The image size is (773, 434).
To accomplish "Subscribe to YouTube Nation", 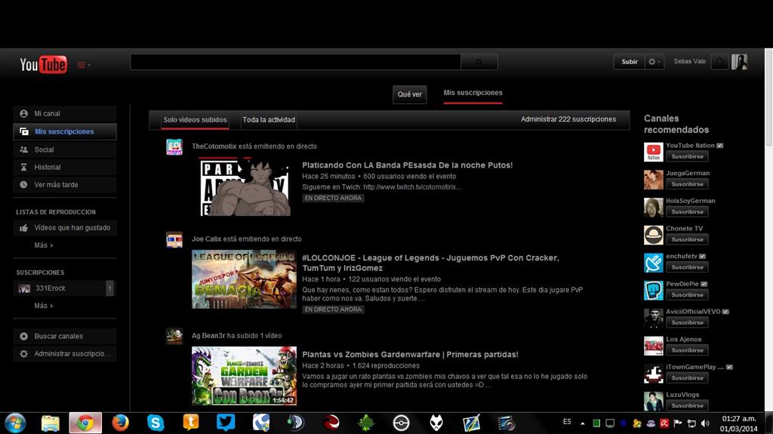I will click(687, 156).
